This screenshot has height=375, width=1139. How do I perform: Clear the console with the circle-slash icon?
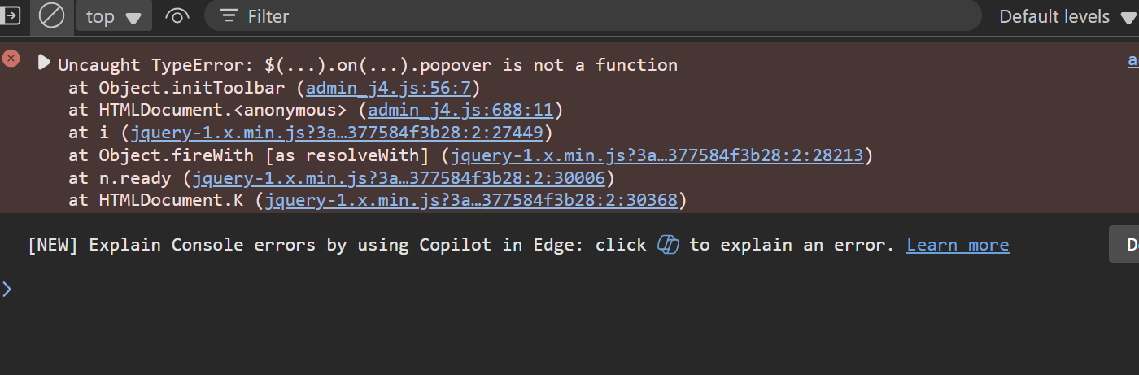click(52, 16)
